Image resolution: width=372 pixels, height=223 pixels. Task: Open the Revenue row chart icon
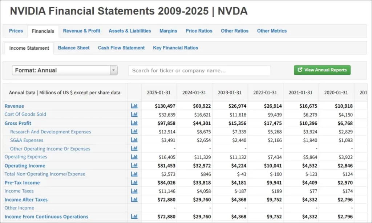[x=134, y=106]
